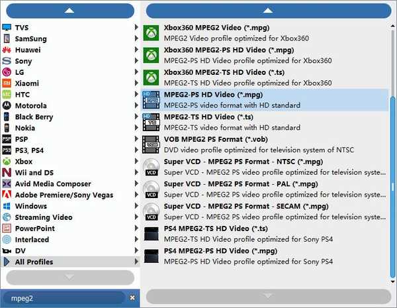The height and width of the screenshot is (308, 397).
Task: Expand the TVS submenu arrow
Action: [136, 27]
